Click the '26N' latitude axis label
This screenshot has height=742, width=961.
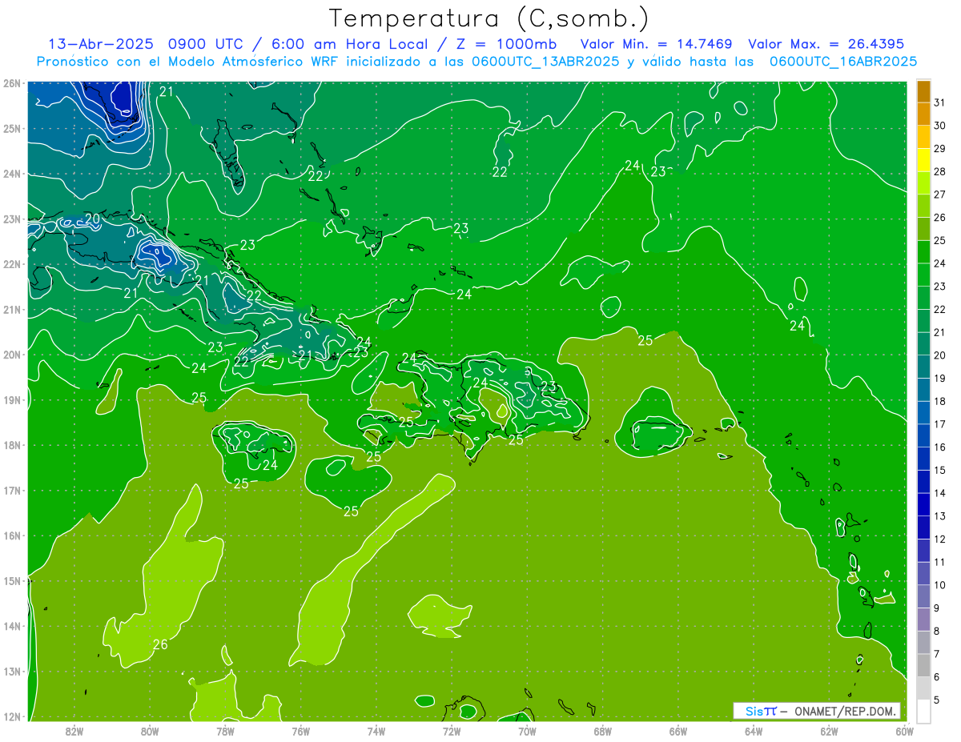pos(12,83)
